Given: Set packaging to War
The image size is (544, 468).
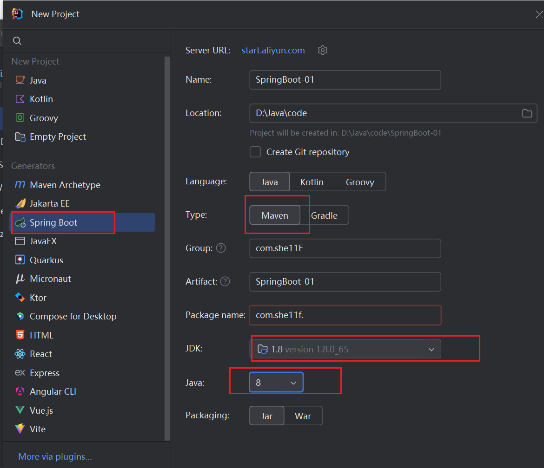Looking at the screenshot, I should pyautogui.click(x=303, y=416).
